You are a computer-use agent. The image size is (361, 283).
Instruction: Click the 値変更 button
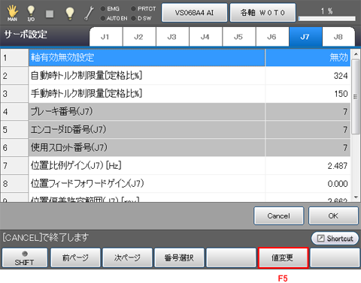click(283, 257)
